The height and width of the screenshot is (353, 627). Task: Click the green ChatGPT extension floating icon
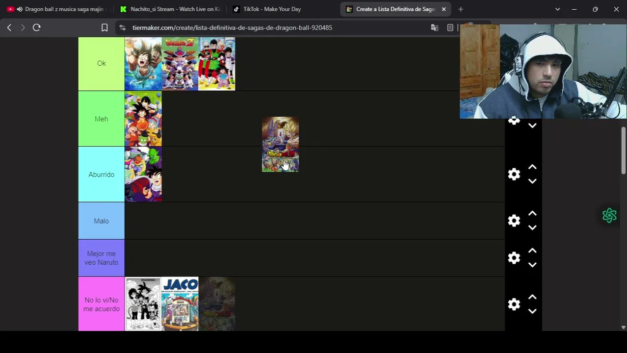point(609,215)
